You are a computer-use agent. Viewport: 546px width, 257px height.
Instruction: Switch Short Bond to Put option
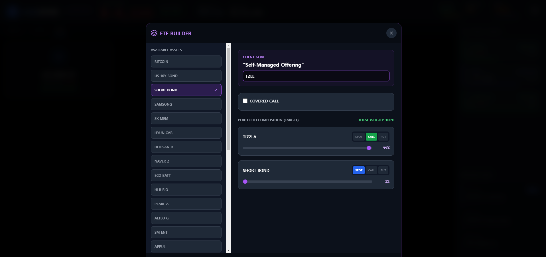point(383,170)
